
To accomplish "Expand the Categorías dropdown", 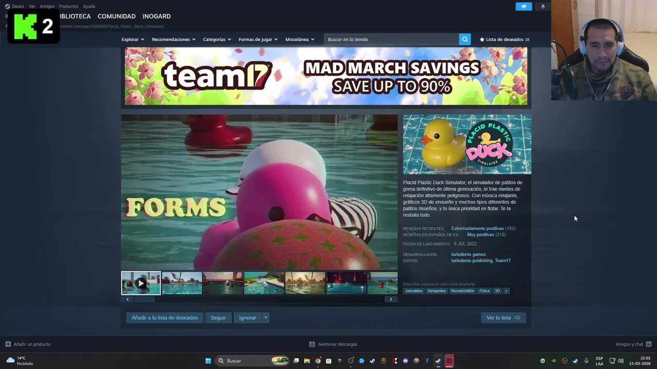I will (x=217, y=39).
